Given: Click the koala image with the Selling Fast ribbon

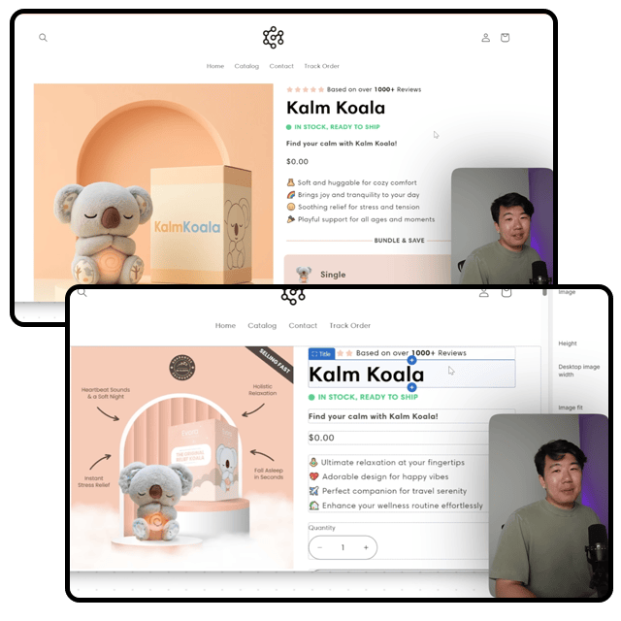Looking at the screenshot, I should pos(183,458).
